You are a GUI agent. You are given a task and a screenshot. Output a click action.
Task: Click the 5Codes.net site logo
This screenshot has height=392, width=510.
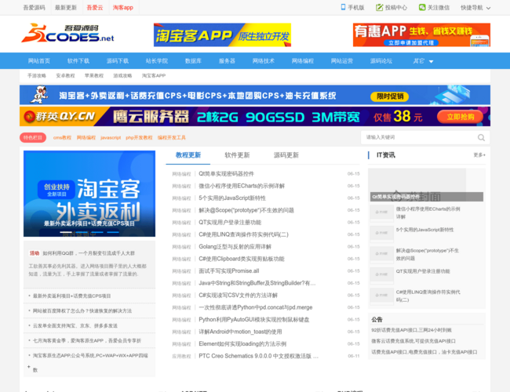tap(67, 33)
